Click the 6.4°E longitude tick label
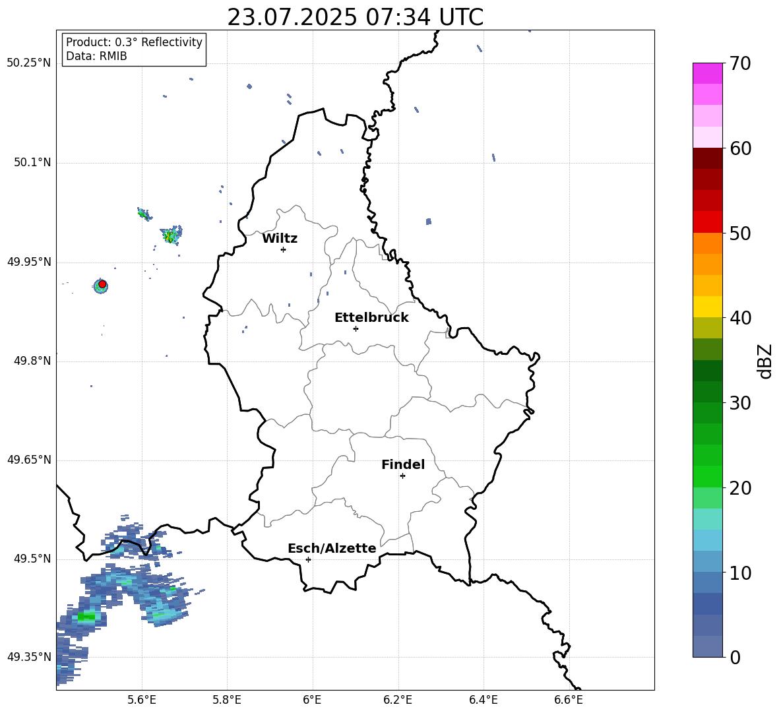Image resolution: width=781 pixels, height=713 pixels. (483, 700)
